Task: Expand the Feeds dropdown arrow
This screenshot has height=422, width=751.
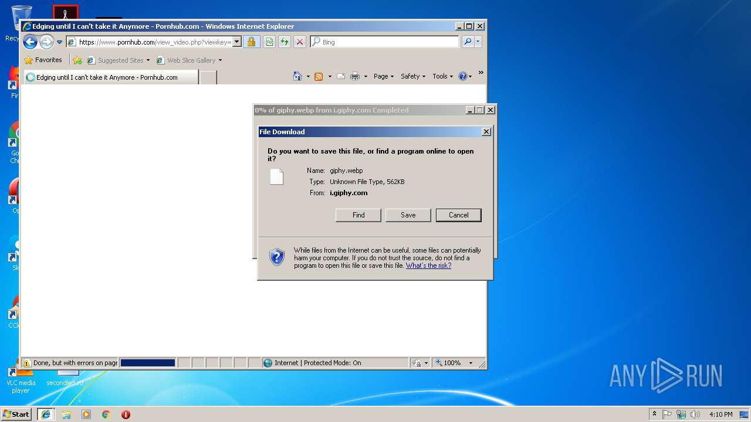Action: click(x=330, y=76)
